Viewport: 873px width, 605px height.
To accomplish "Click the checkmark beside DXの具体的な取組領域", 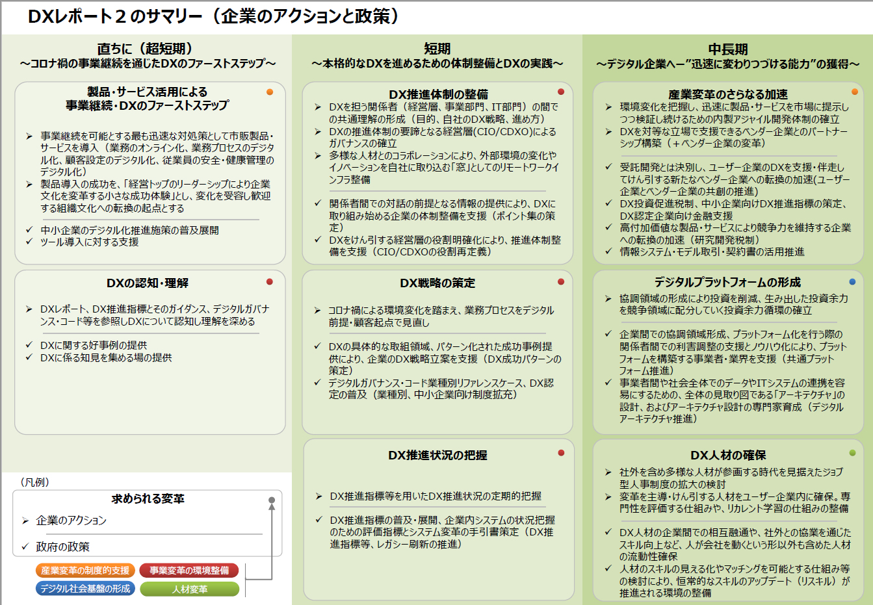I will pos(318,346).
